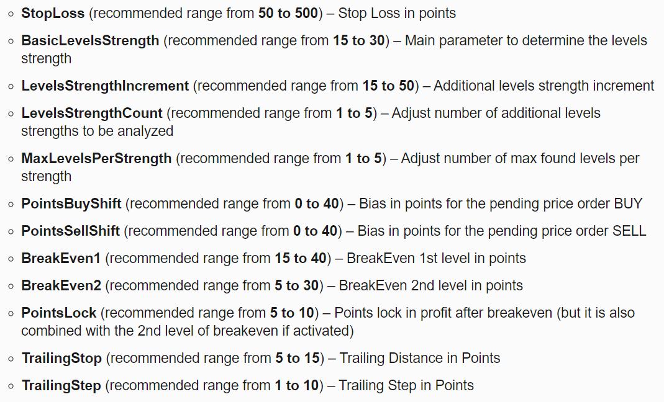Select the MaxLevelsPerStrength parameter name
Image resolution: width=664 pixels, height=402 pixels.
[96, 159]
